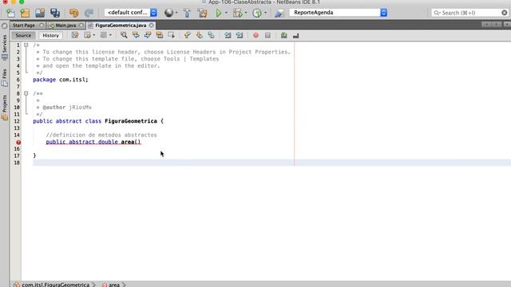Expand the Run button dropdown arrow
This screenshot has height=287, width=511.
(226, 13)
